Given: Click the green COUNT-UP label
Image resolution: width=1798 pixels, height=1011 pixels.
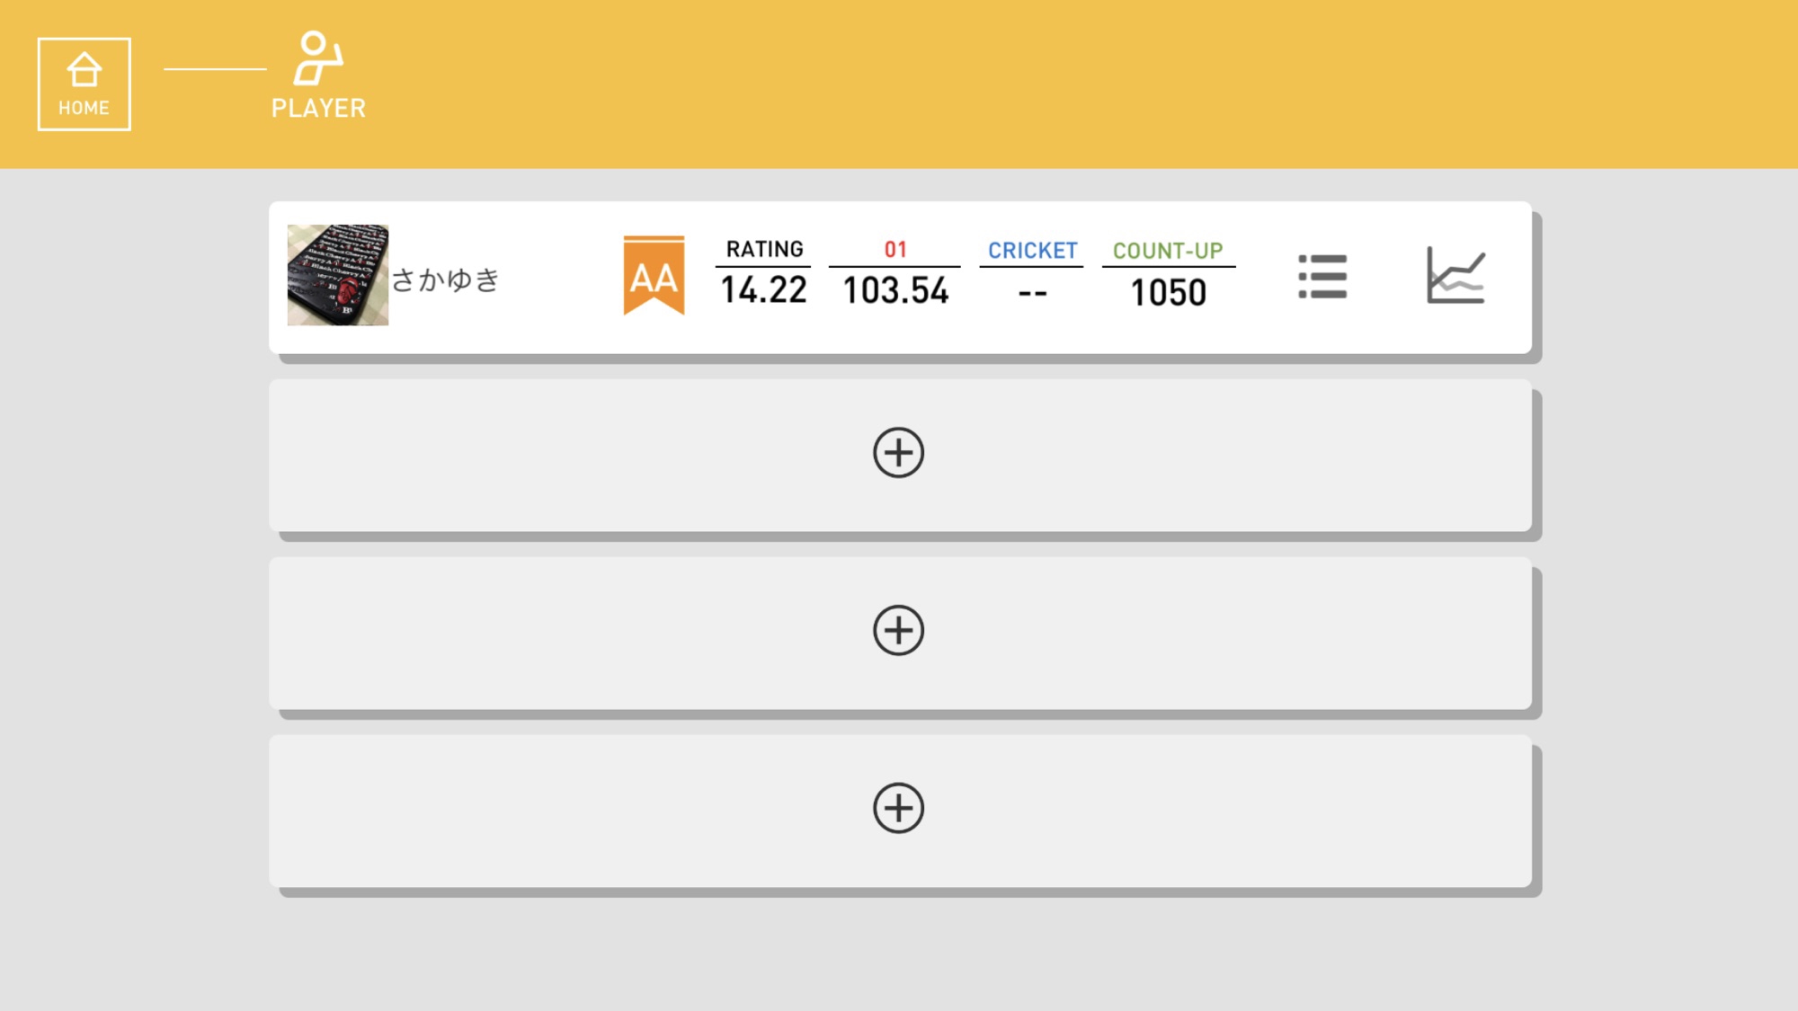Looking at the screenshot, I should [x=1168, y=251].
